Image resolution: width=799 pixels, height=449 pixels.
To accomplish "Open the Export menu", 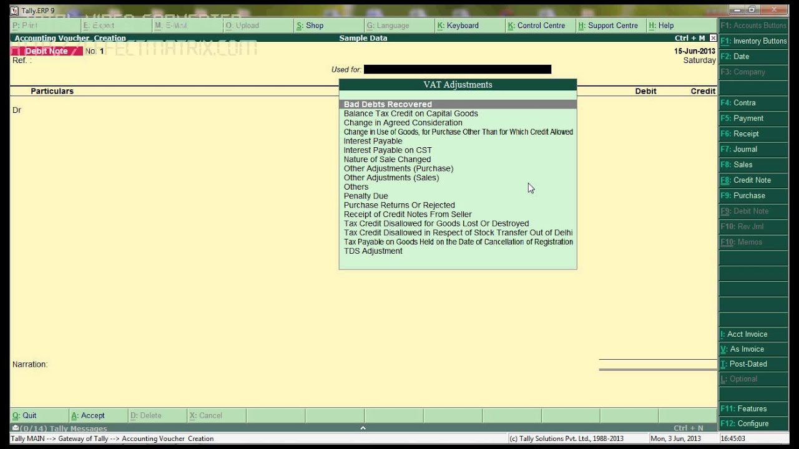I will 116,26.
